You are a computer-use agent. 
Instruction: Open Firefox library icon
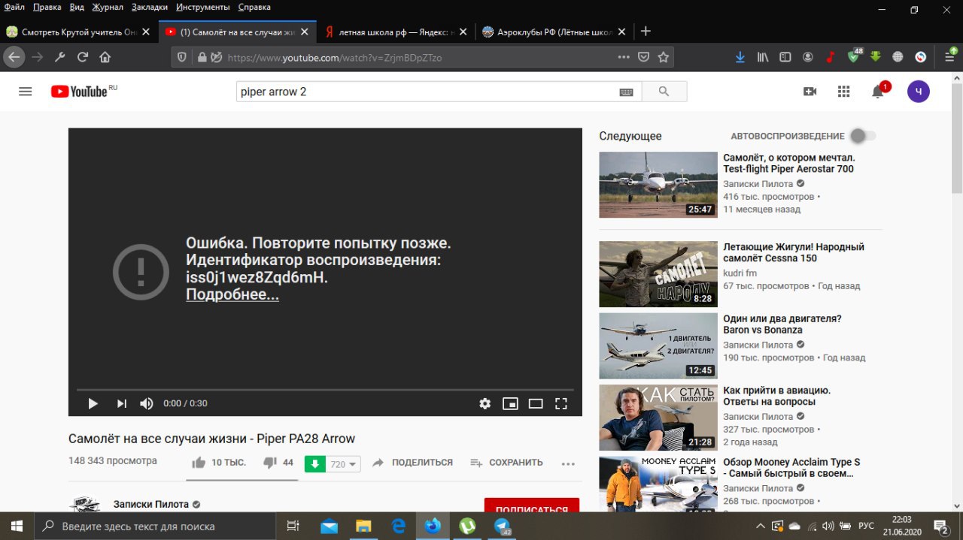point(763,57)
